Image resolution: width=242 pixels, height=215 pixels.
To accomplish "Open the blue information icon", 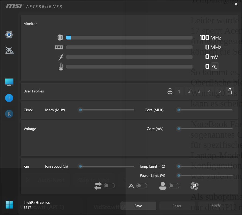I will (9, 98).
